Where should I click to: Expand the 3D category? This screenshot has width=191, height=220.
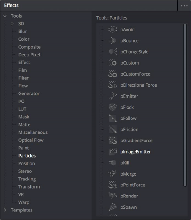12,24
